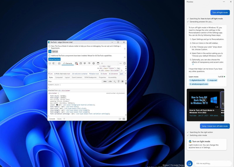Toggle device emulation icon in DevTools toolbar

point(54,63)
